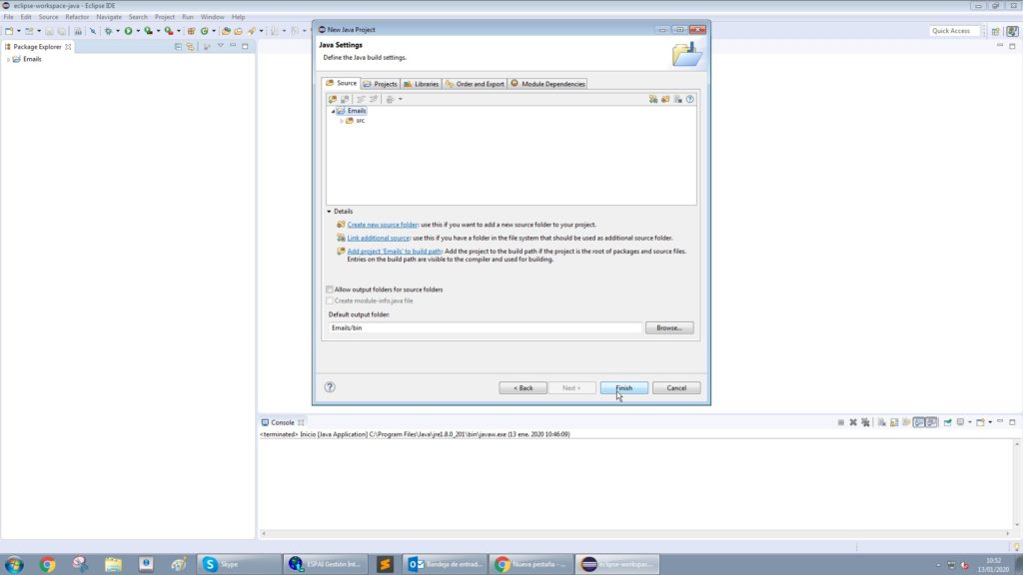Open the Debug tool on the toolbar
This screenshot has height=575, width=1023.
click(x=108, y=30)
